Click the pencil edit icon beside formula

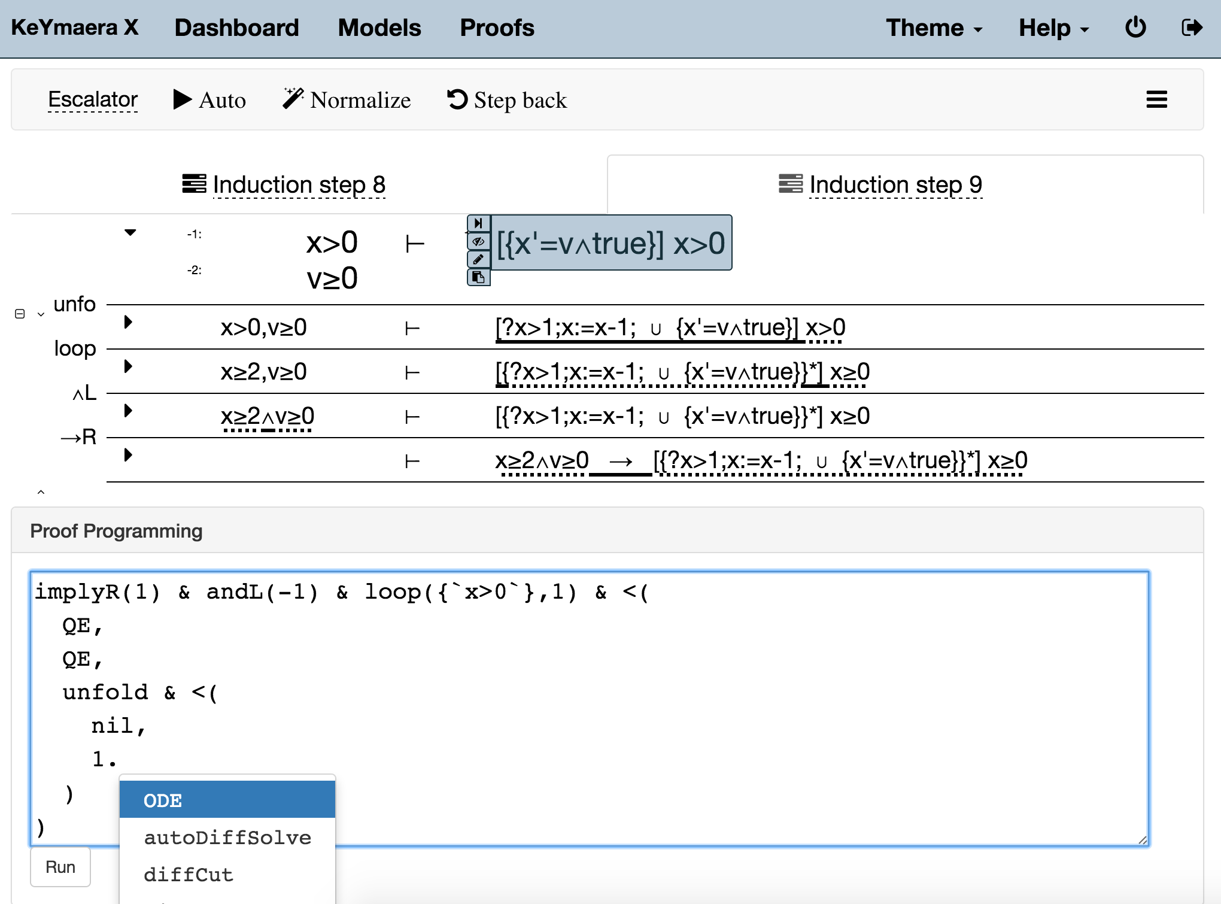(478, 259)
